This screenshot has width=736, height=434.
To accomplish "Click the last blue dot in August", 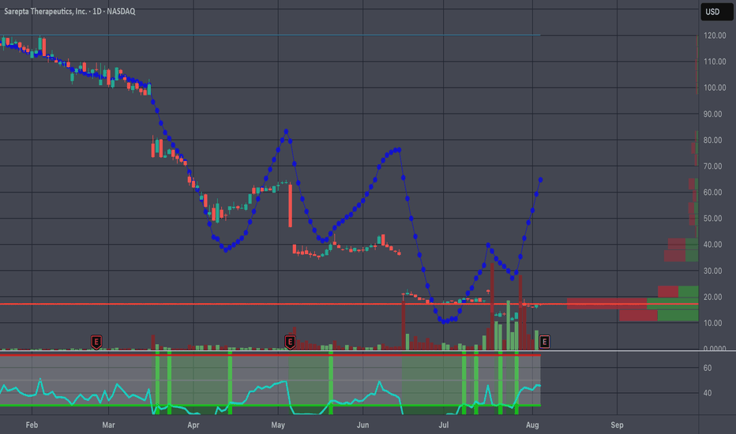I will click(541, 180).
